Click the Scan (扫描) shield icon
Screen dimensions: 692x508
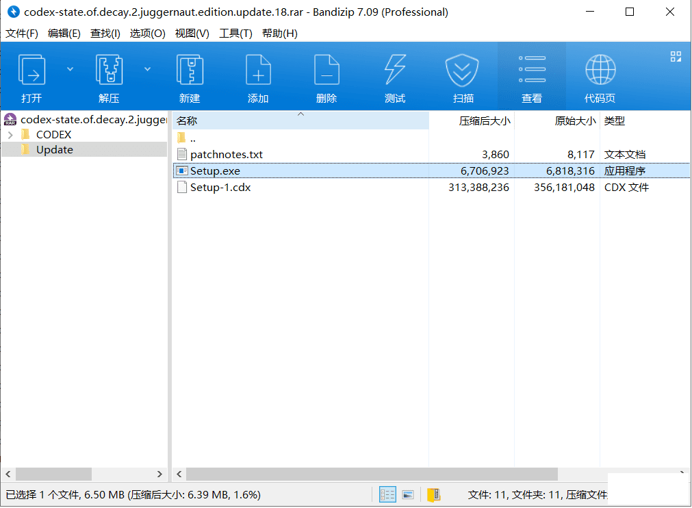click(x=462, y=70)
